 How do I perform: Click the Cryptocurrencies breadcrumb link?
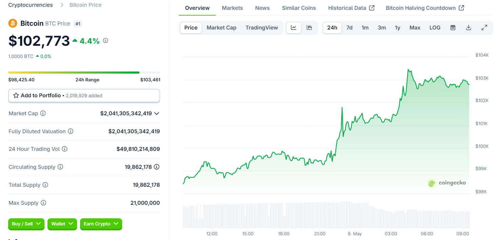point(31,5)
